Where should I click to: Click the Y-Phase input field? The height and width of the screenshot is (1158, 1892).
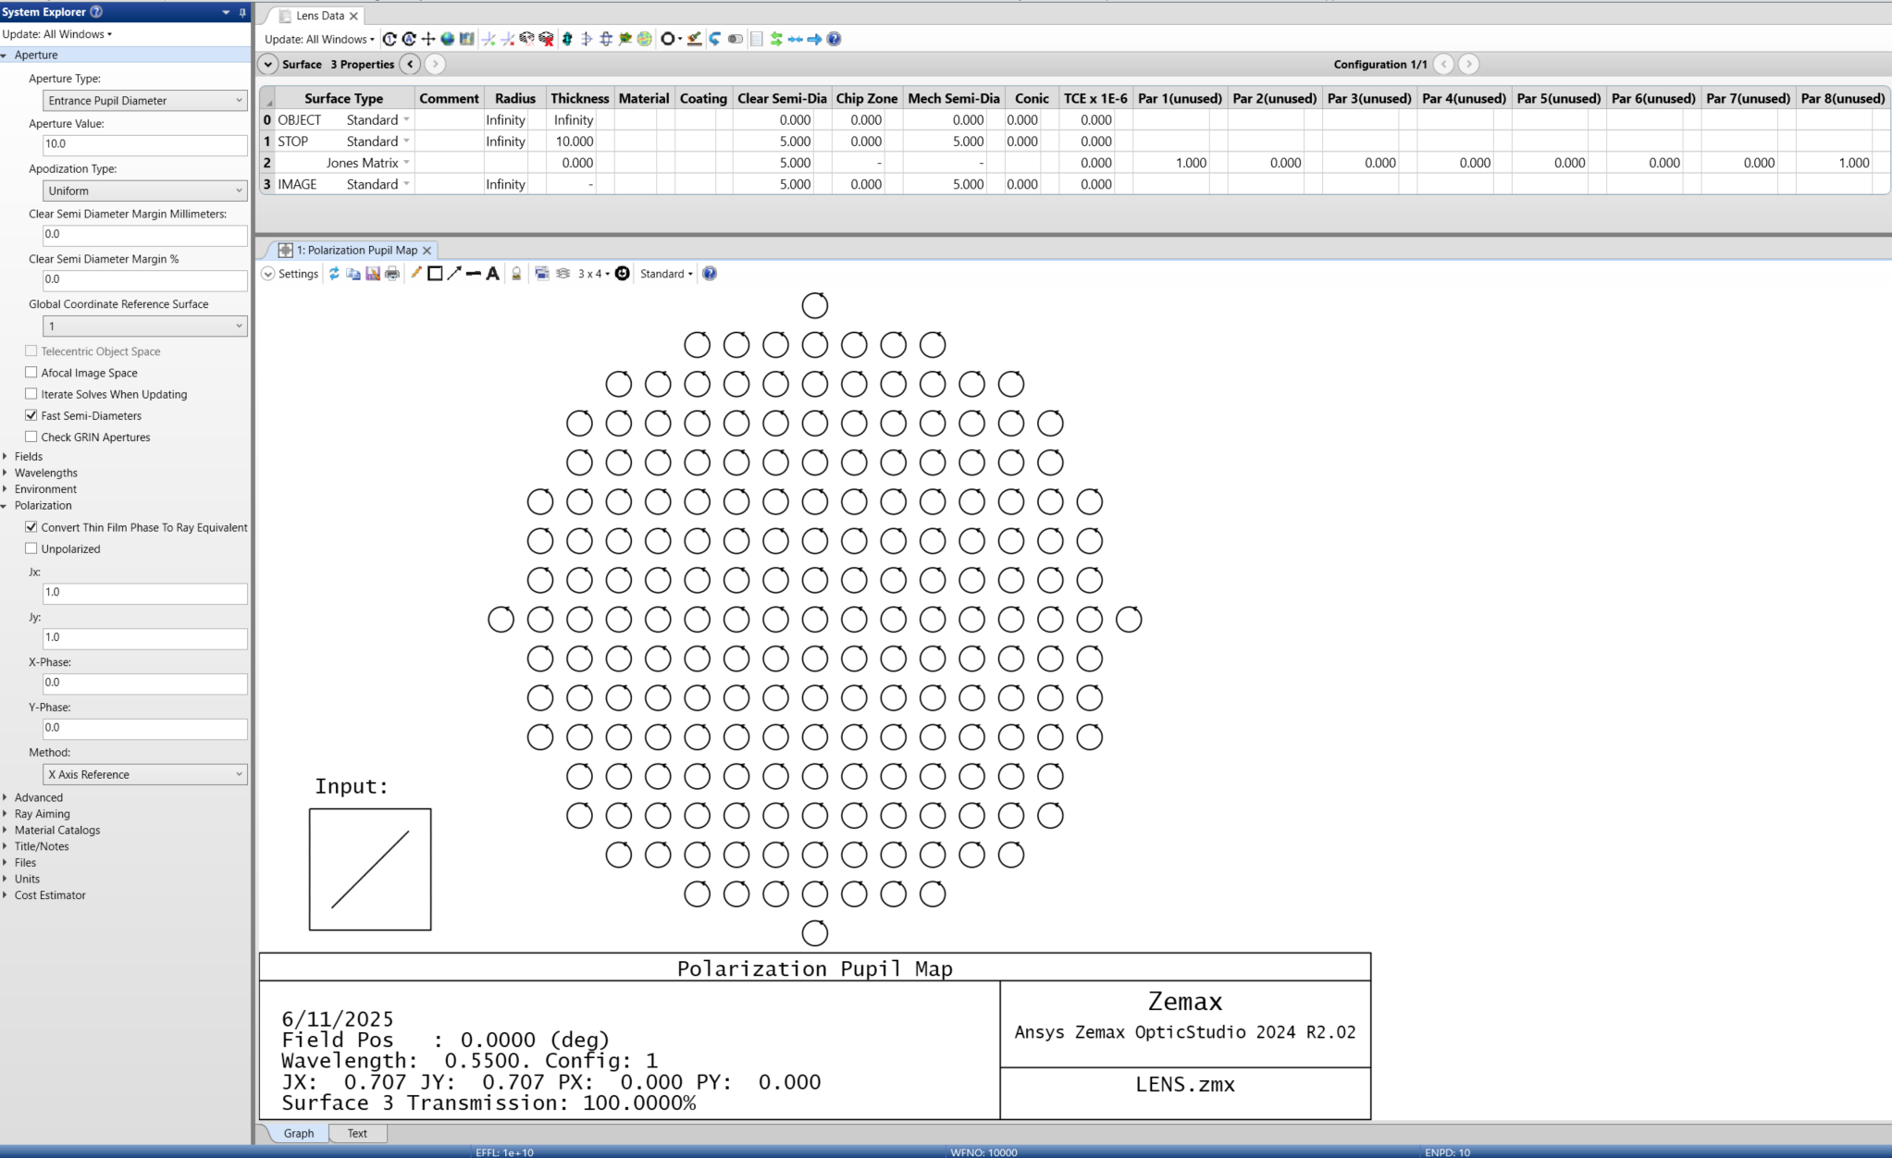point(145,728)
